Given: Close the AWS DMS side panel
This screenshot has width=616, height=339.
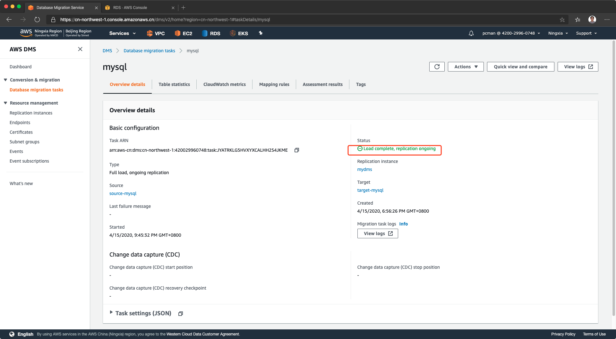Looking at the screenshot, I should click(80, 49).
